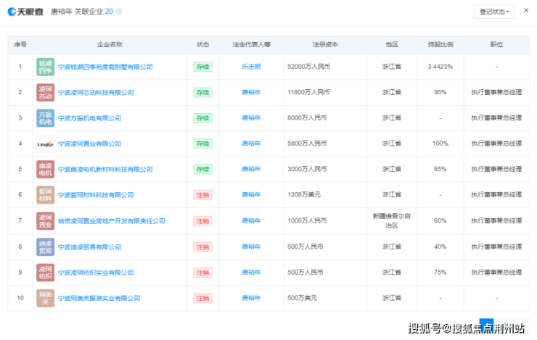Click 唐裕年 in the 哈密凌珂置业 row

point(251,221)
